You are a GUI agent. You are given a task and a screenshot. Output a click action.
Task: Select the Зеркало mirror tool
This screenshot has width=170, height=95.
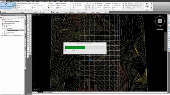coord(107,6)
